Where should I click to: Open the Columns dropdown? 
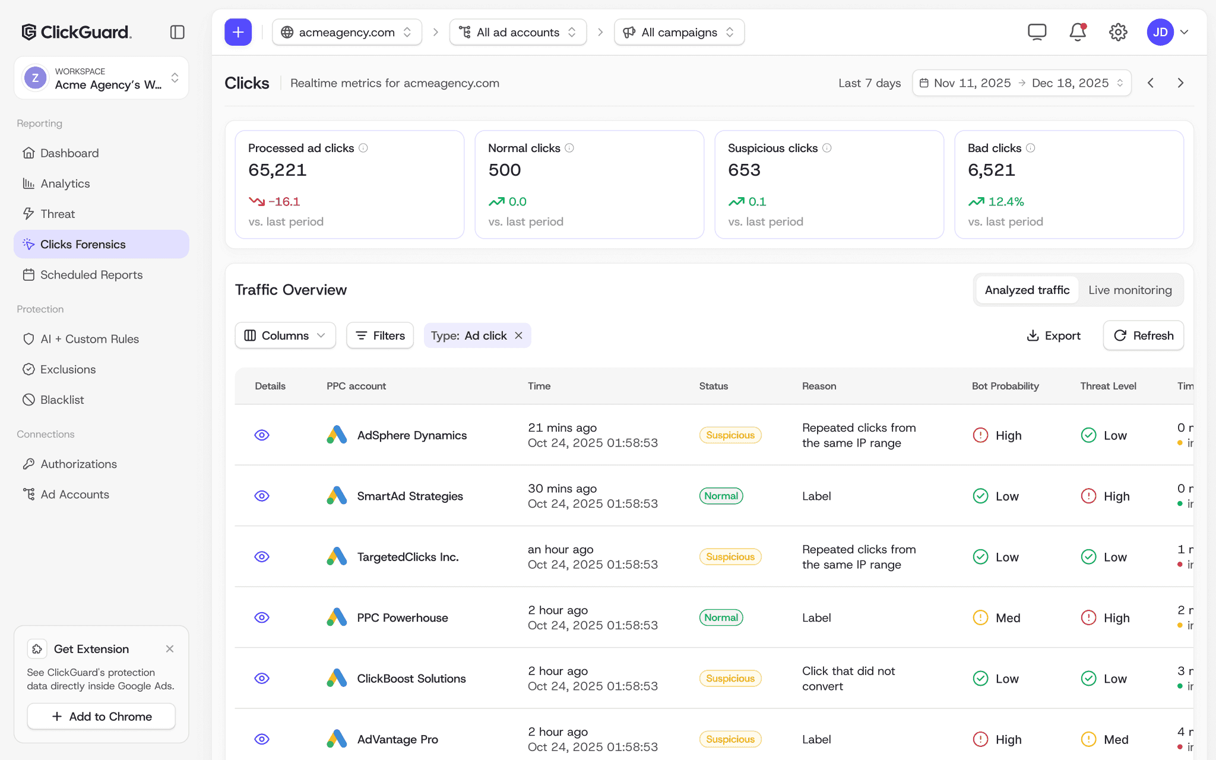(285, 335)
